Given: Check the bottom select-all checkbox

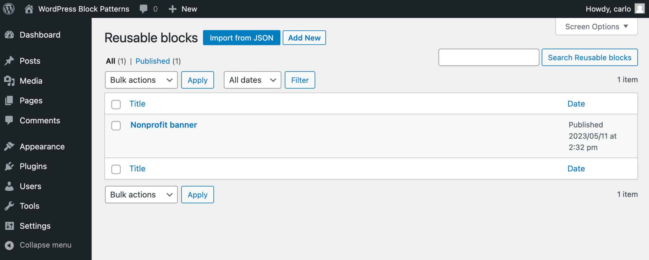Looking at the screenshot, I should (116, 170).
